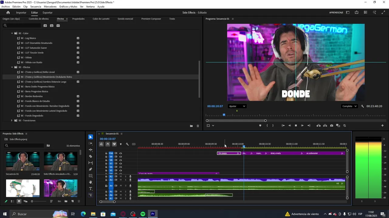Mark In point in program monitor
This screenshot has height=218, width=389.
(x=267, y=125)
